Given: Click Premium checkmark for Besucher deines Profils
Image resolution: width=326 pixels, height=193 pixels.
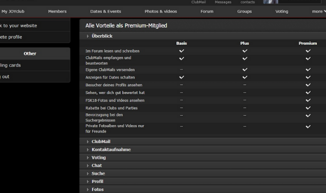Looking at the screenshot, I should click(308, 85).
